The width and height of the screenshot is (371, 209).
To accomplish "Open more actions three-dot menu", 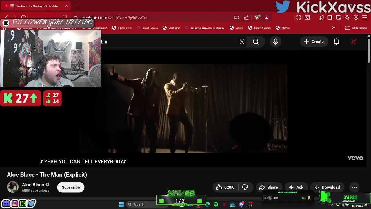I will (354, 187).
